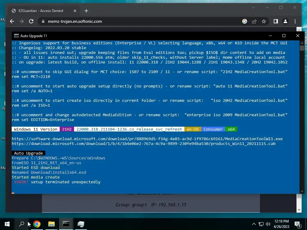The width and height of the screenshot is (307, 230).
Task: Open Chrome three-dot menu
Action: pyautogui.click(x=295, y=21)
